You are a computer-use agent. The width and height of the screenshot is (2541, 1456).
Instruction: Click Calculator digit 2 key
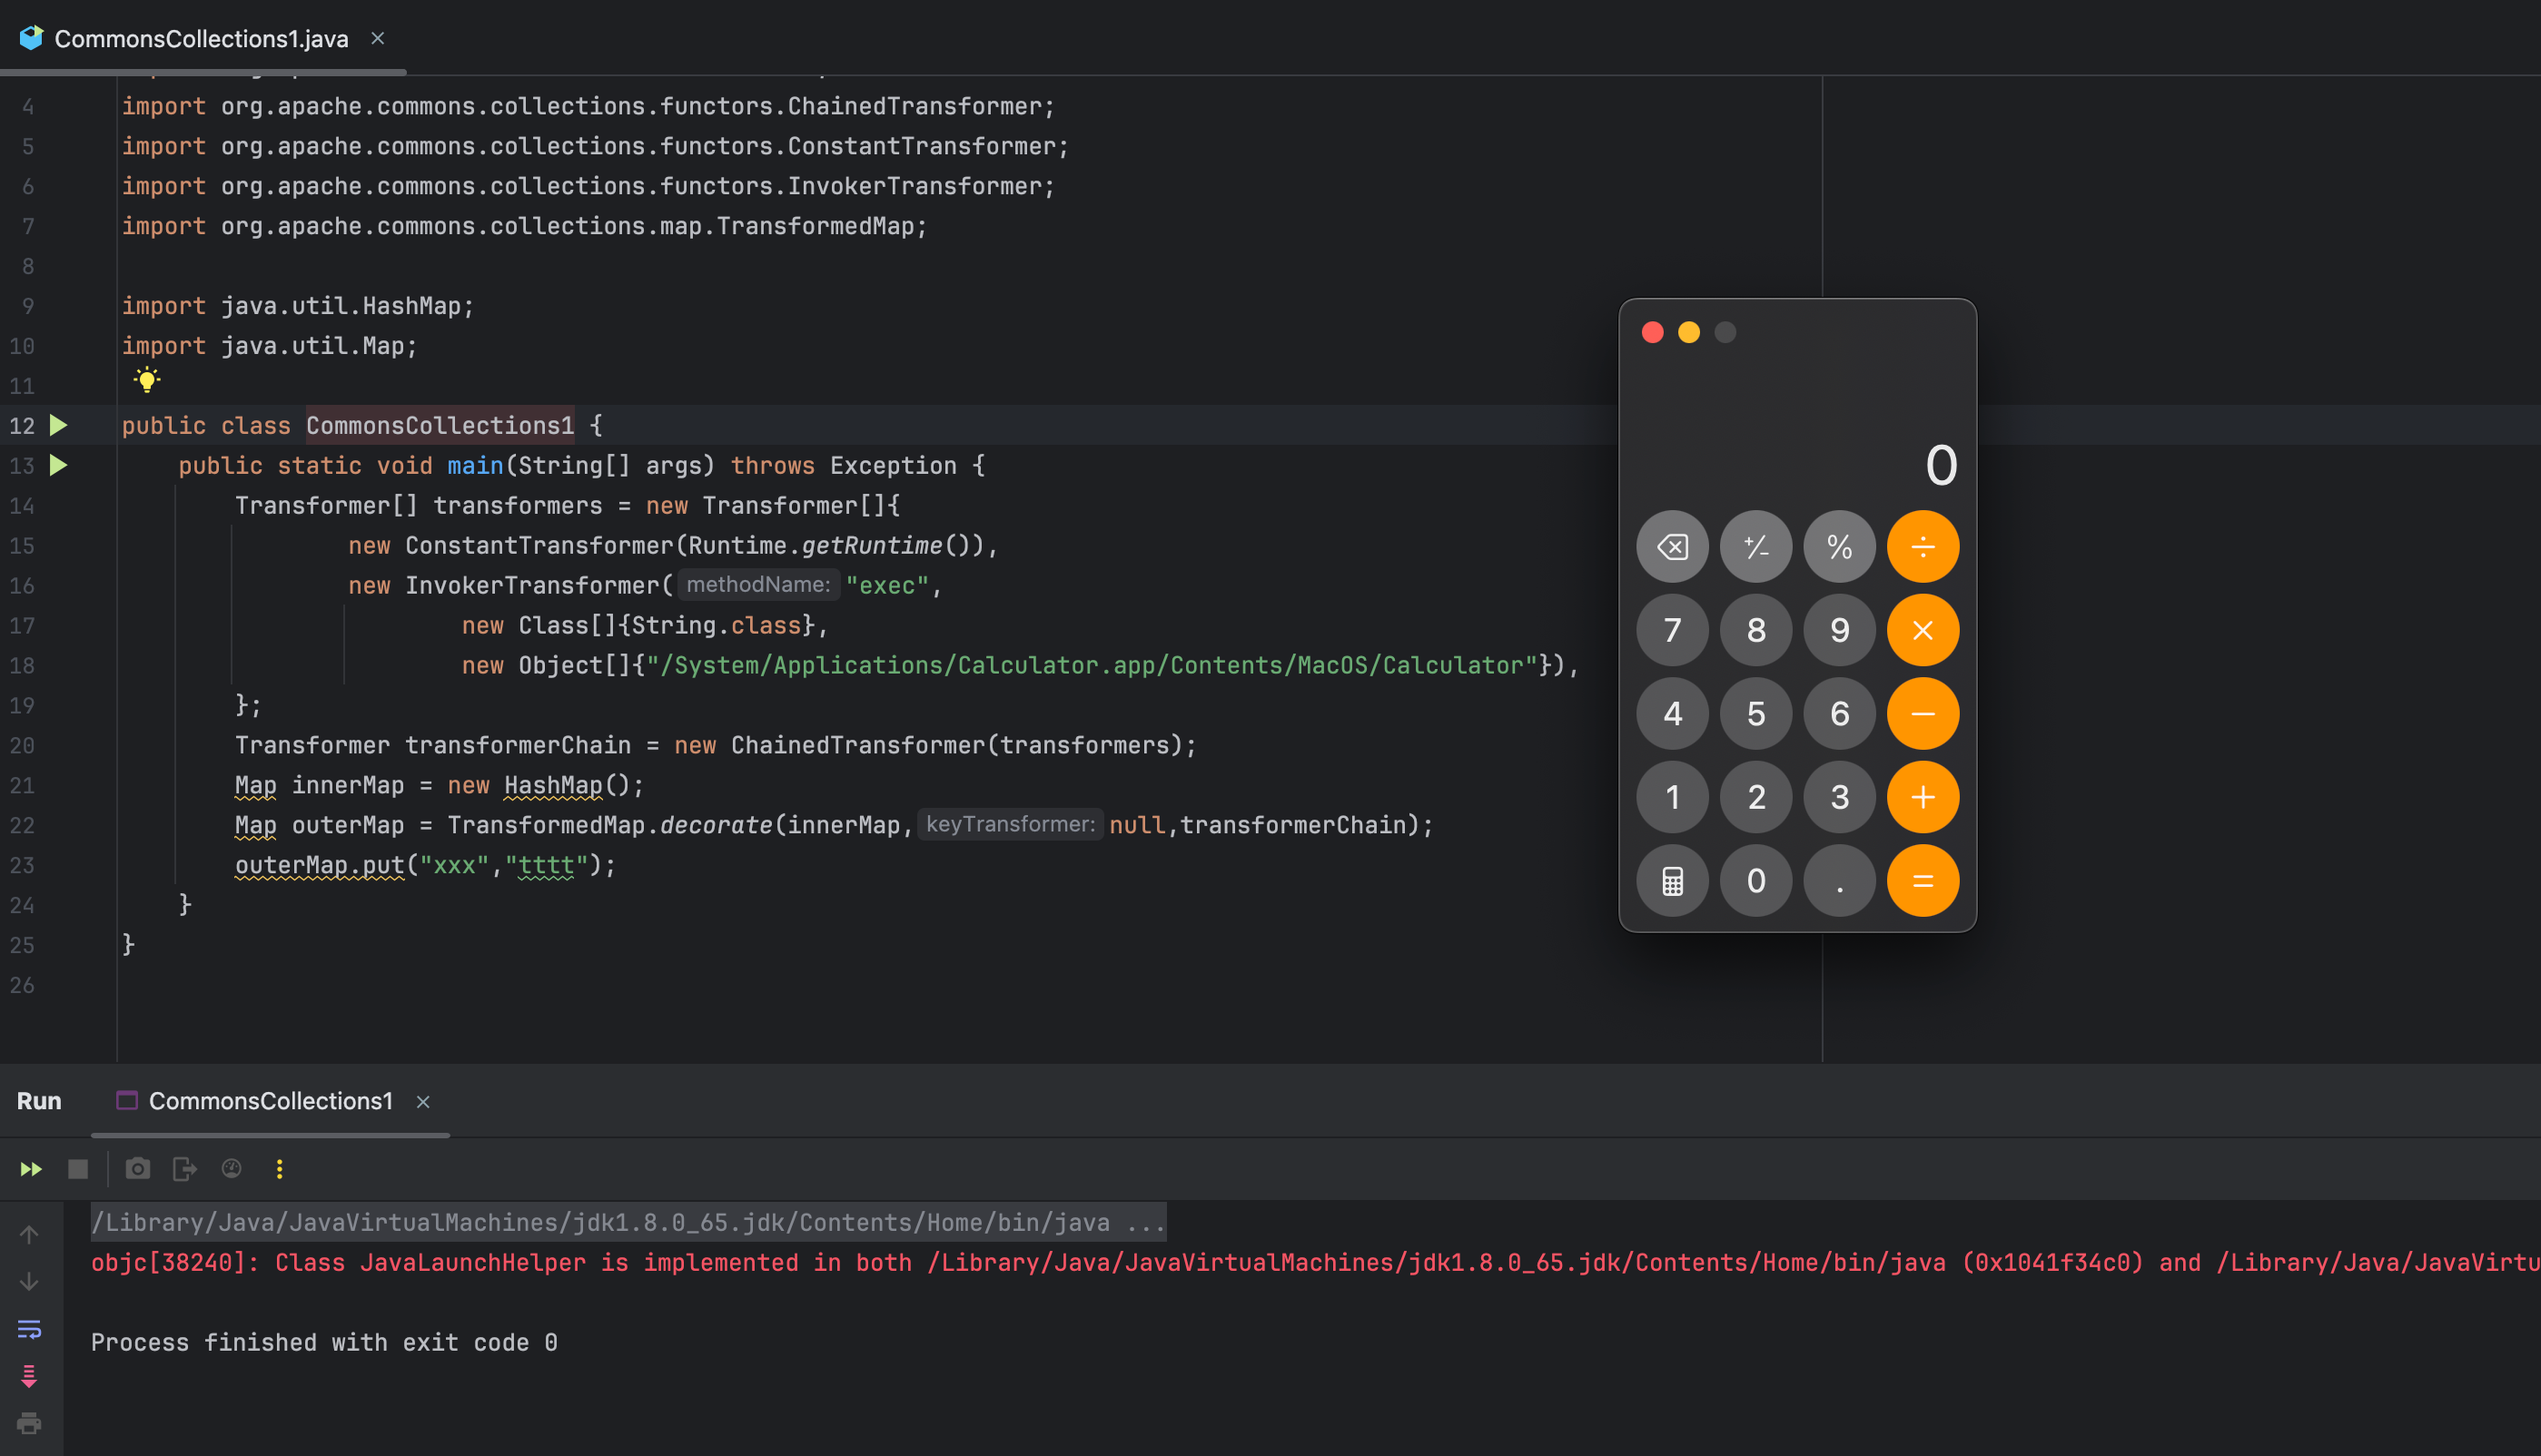pos(1755,797)
